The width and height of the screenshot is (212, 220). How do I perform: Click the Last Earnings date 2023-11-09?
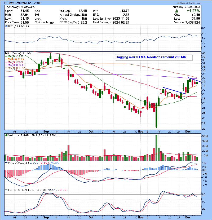pos(121,19)
